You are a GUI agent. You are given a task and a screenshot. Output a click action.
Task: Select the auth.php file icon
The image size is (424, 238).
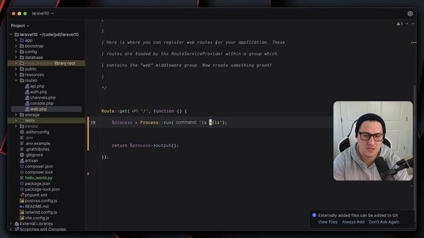click(x=27, y=92)
